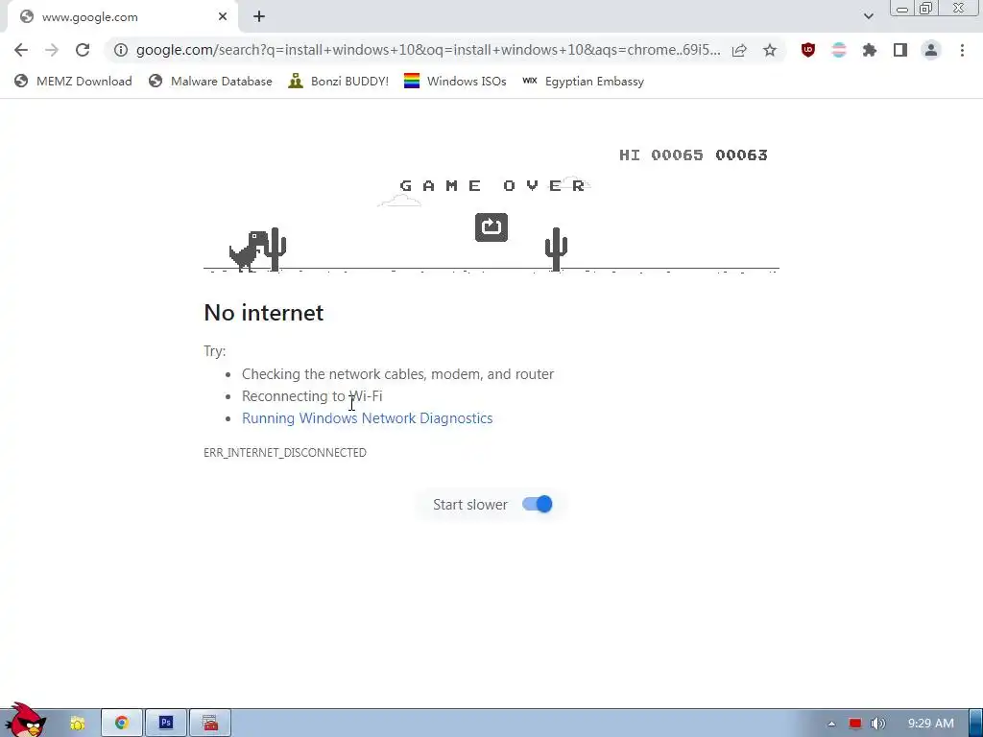Image resolution: width=983 pixels, height=737 pixels.
Task: Click the red flag tray icon
Action: pos(855,724)
